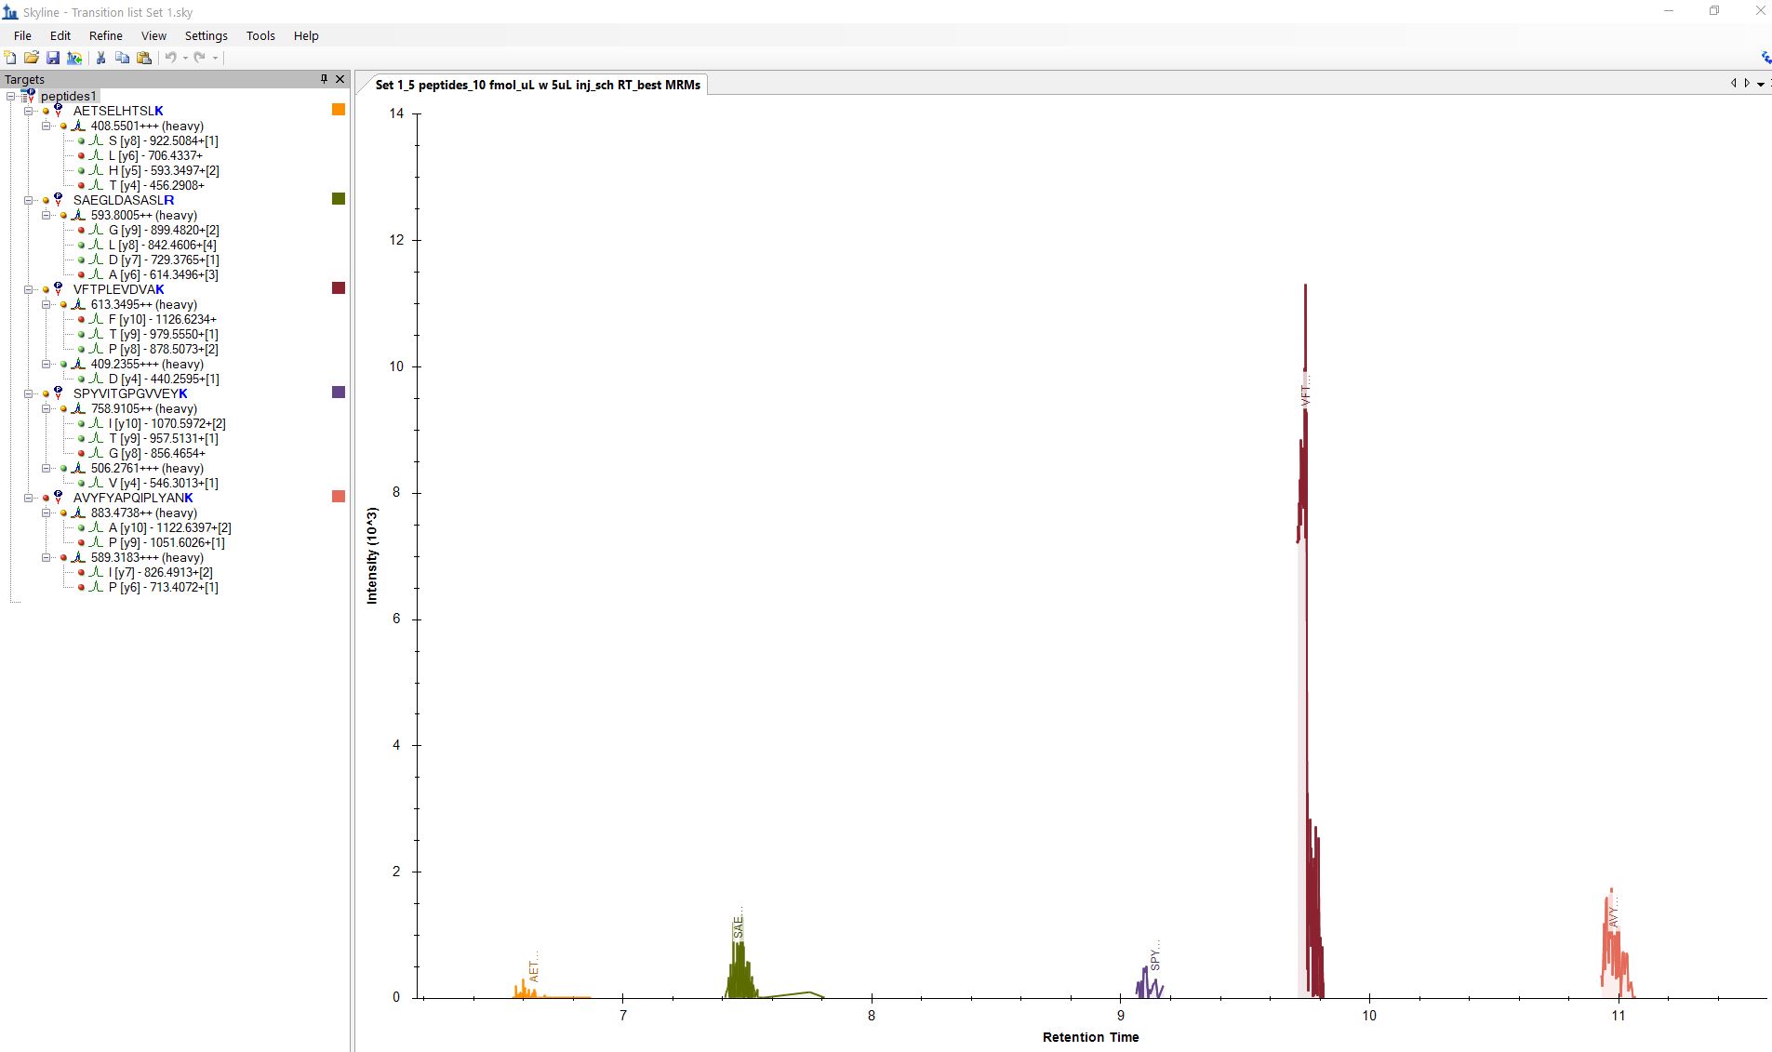Cut selection with the scissors icon
Image resolution: width=1772 pixels, height=1052 pixels.
coord(100,58)
